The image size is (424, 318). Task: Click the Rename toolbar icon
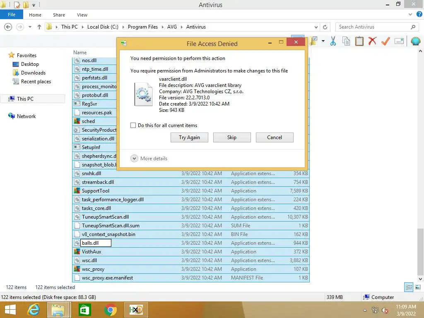click(399, 41)
